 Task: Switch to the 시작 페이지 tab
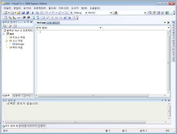point(53,23)
